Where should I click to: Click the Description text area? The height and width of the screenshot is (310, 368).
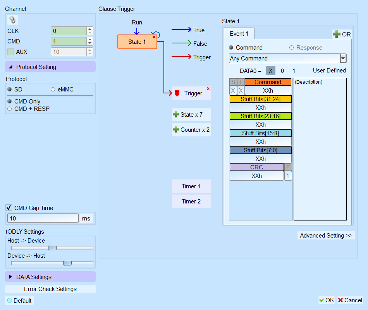click(320, 149)
